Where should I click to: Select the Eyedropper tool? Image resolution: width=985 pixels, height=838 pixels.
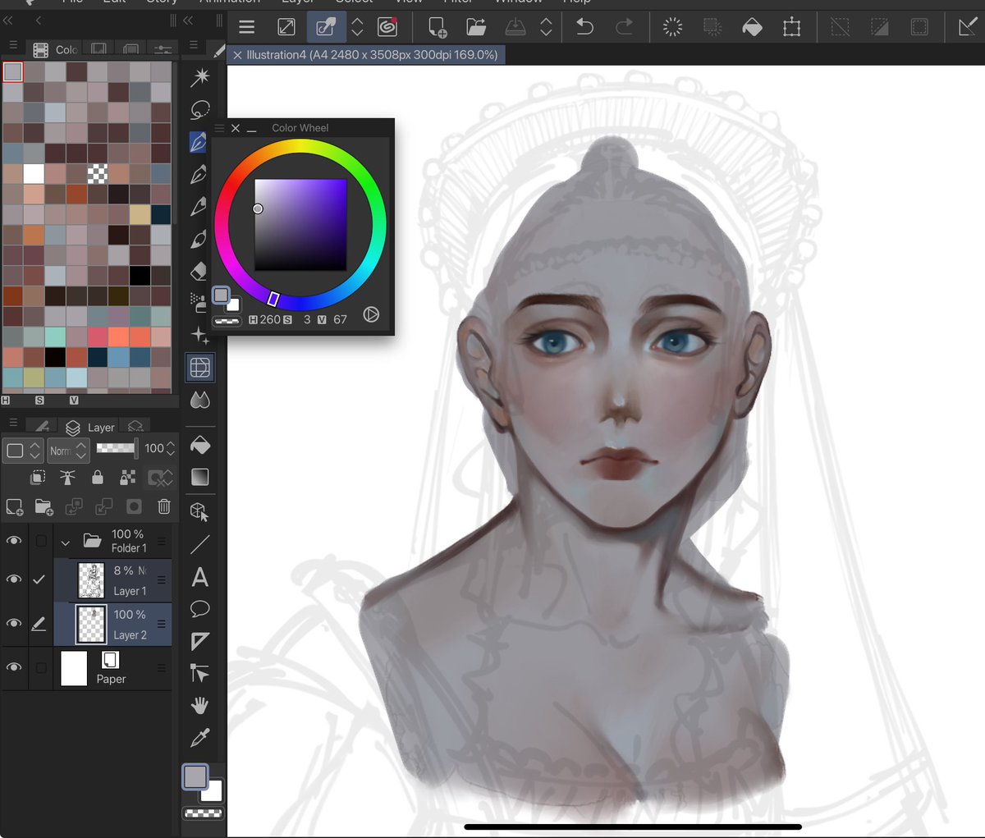tap(199, 738)
